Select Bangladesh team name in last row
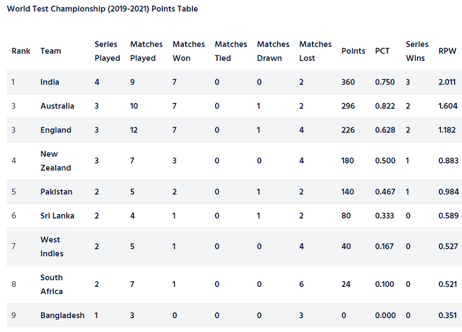462x332 pixels. (x=62, y=316)
